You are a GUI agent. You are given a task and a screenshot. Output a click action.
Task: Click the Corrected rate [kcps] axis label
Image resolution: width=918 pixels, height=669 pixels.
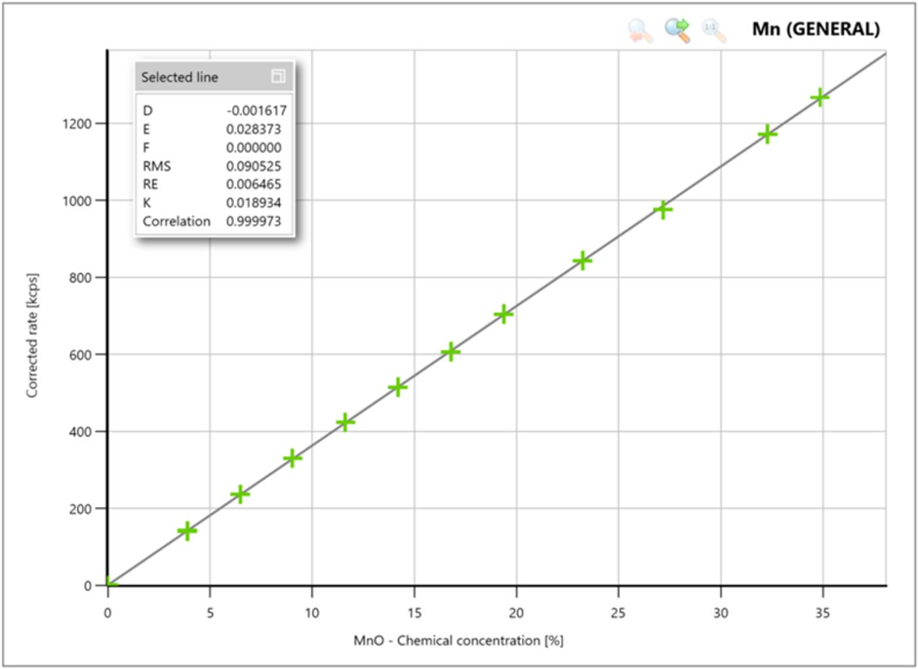[x=32, y=334]
